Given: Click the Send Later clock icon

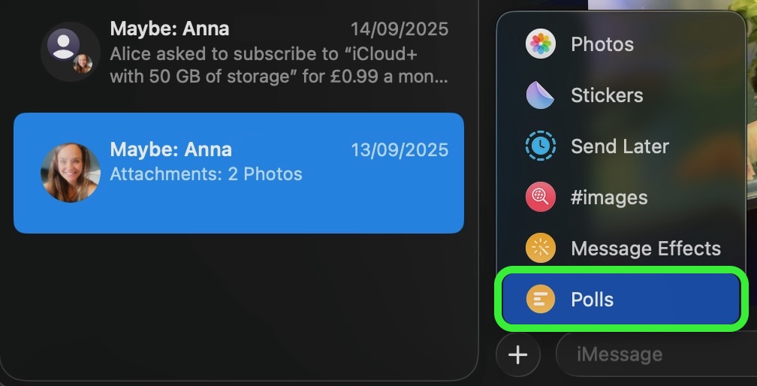Looking at the screenshot, I should [x=540, y=146].
